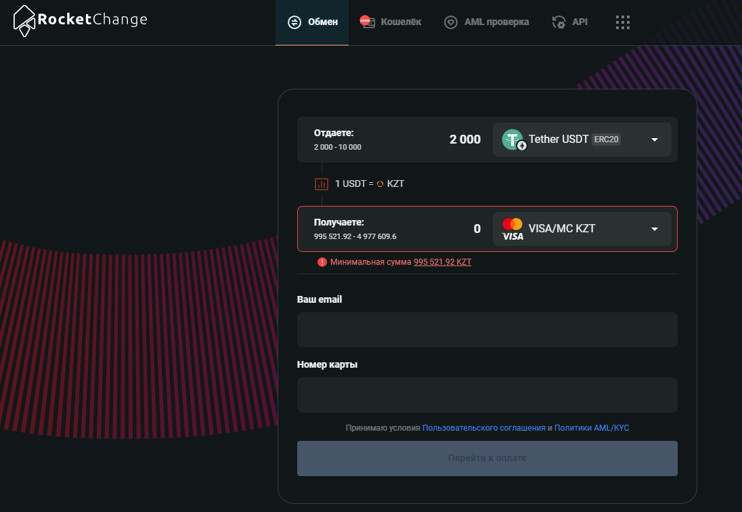Click the Tether USDT coin icon
742x512 pixels.
(513, 140)
